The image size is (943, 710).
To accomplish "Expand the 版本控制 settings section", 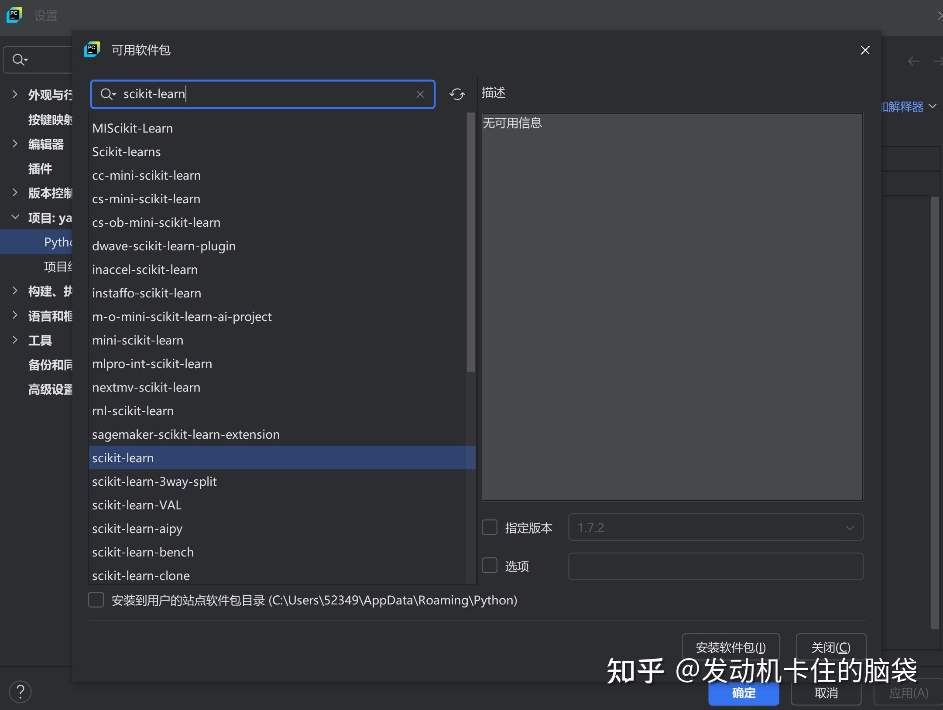I will (15, 192).
